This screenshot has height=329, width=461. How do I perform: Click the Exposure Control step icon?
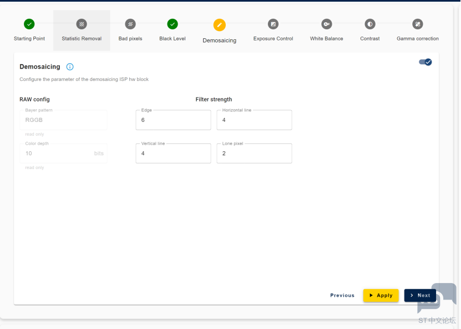point(273,24)
